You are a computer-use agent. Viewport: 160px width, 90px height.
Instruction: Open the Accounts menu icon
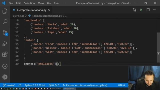(x=5, y=66)
